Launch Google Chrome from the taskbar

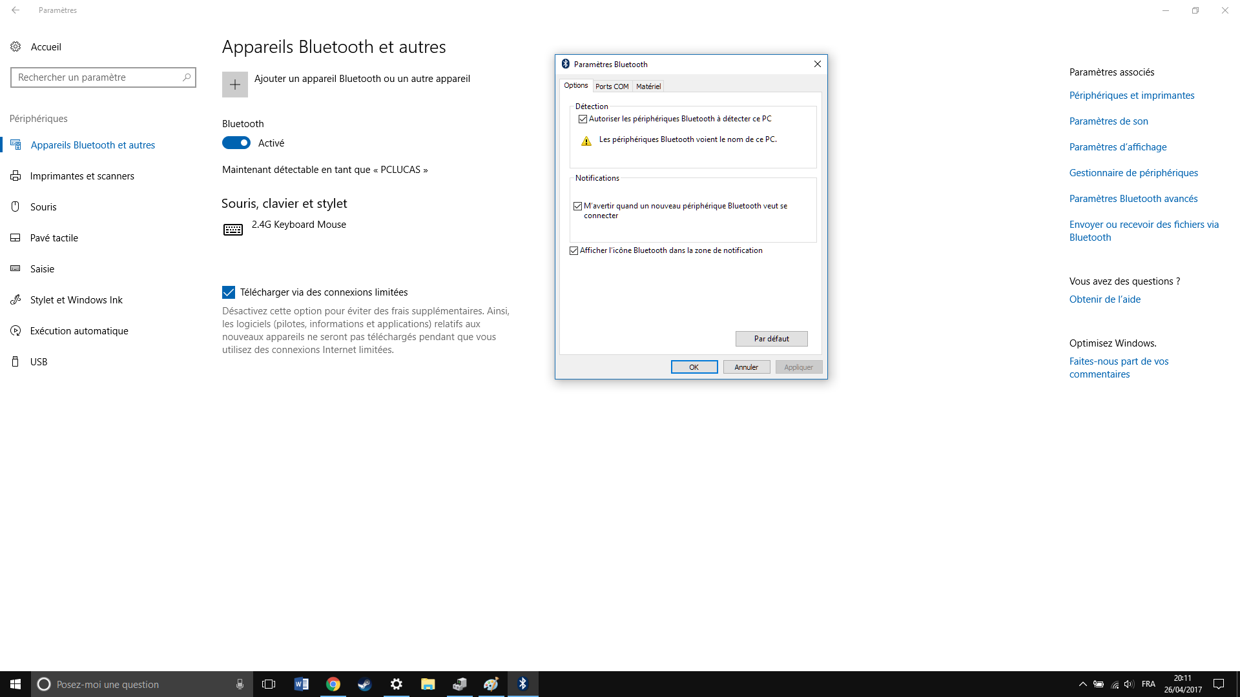tap(333, 684)
